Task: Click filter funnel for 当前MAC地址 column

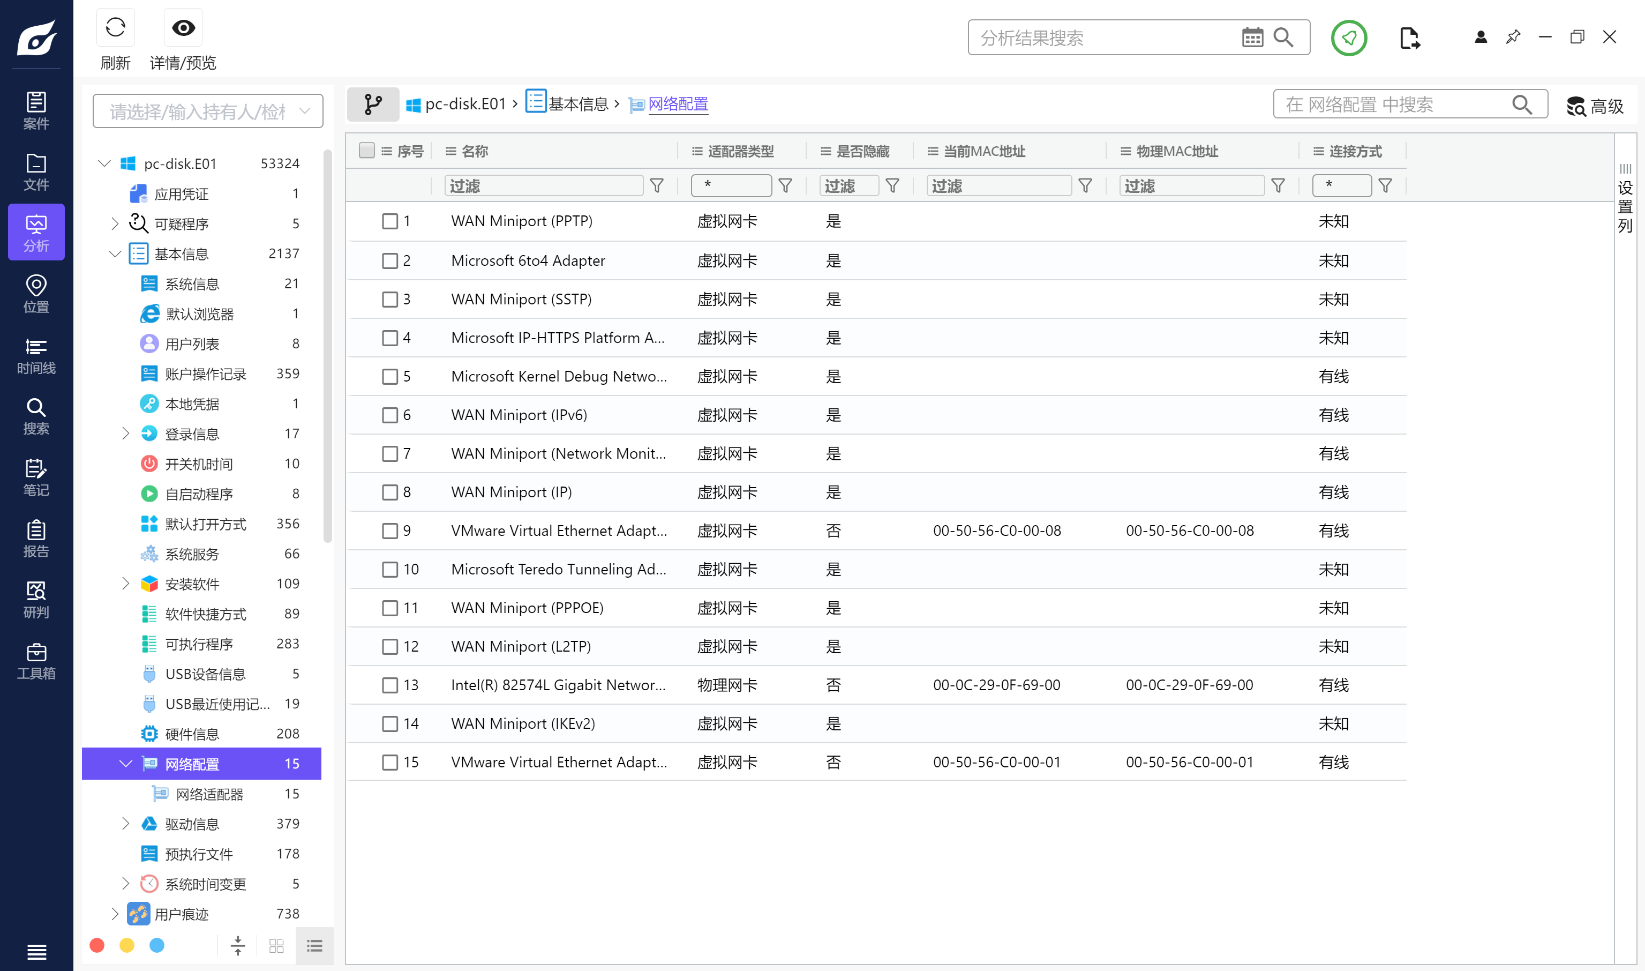Action: click(x=1085, y=186)
